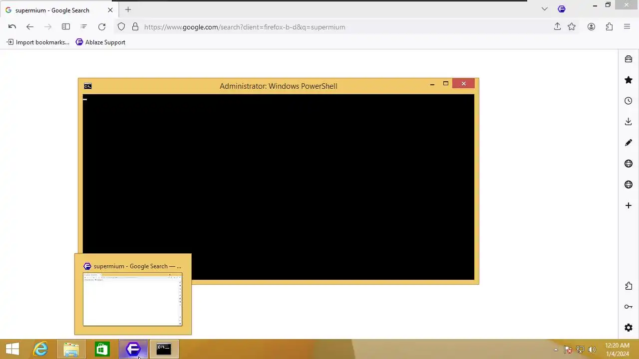639x359 pixels.
Task: Open the extensions puzzle icon in toolbar
Action: click(x=610, y=27)
